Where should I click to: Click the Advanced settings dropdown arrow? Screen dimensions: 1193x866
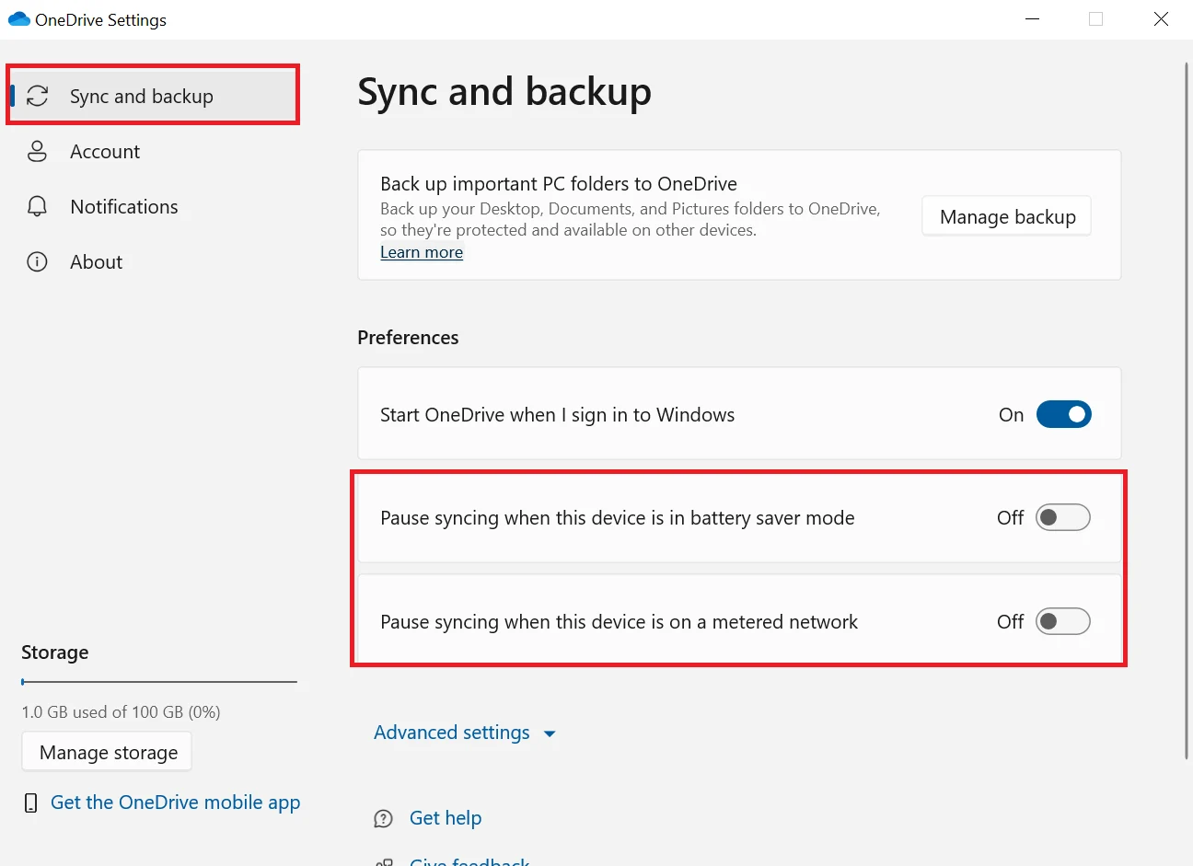click(550, 734)
